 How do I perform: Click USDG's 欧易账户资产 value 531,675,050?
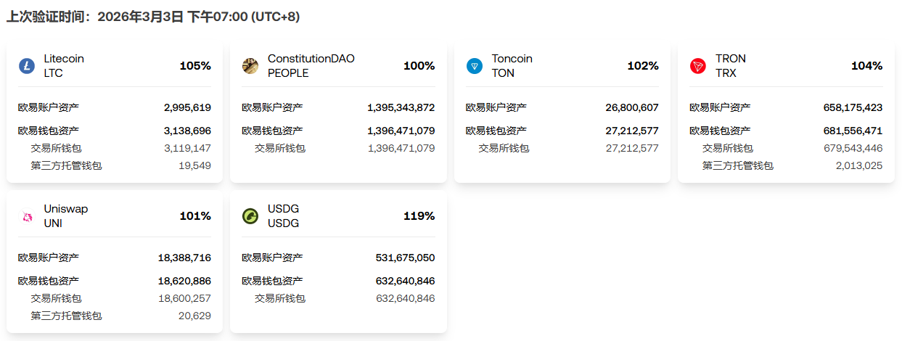pyautogui.click(x=405, y=258)
